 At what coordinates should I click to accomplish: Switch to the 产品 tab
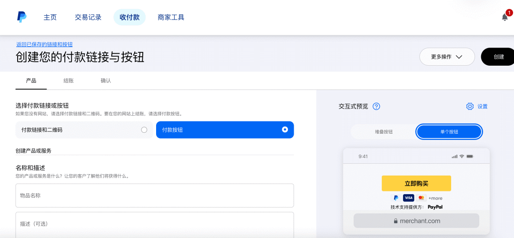(31, 80)
